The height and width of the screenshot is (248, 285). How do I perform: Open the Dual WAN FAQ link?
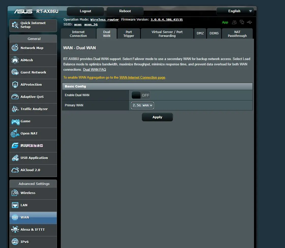click(x=95, y=69)
